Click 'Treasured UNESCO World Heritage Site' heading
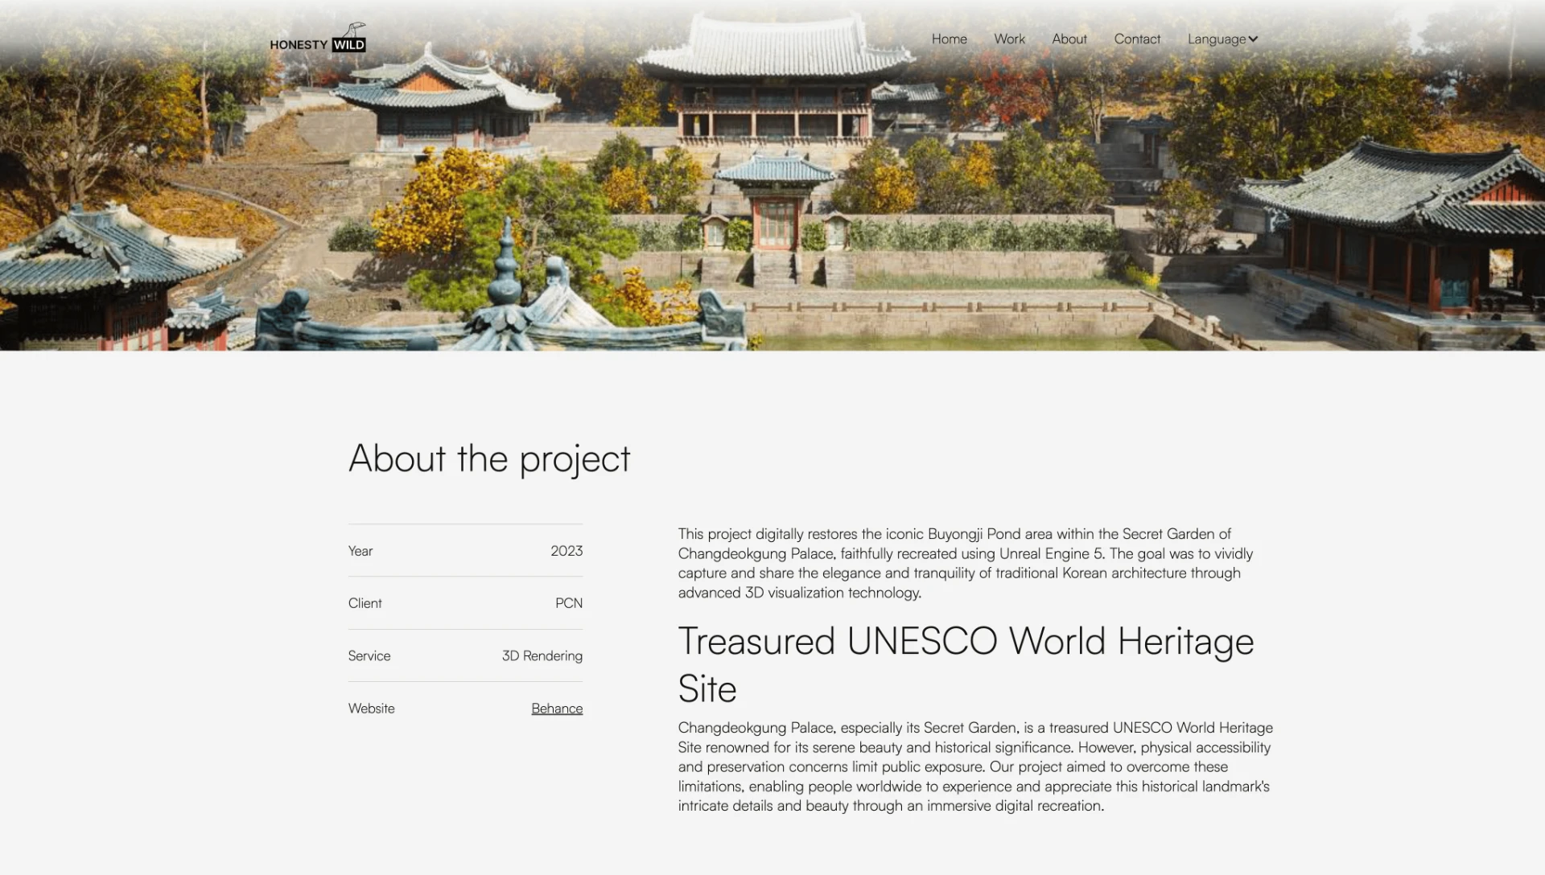 click(966, 665)
